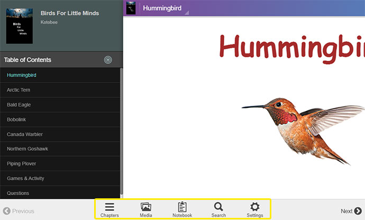Jump to the Bald Eagle chapter
365x220 pixels.
pyautogui.click(x=19, y=105)
